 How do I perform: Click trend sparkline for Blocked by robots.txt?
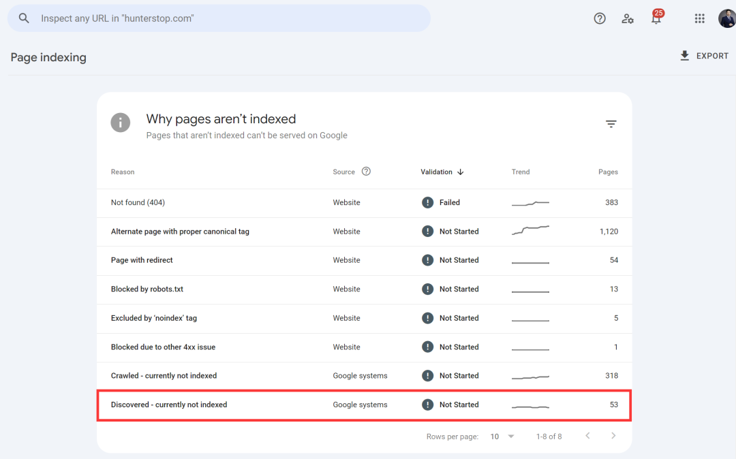click(x=530, y=290)
